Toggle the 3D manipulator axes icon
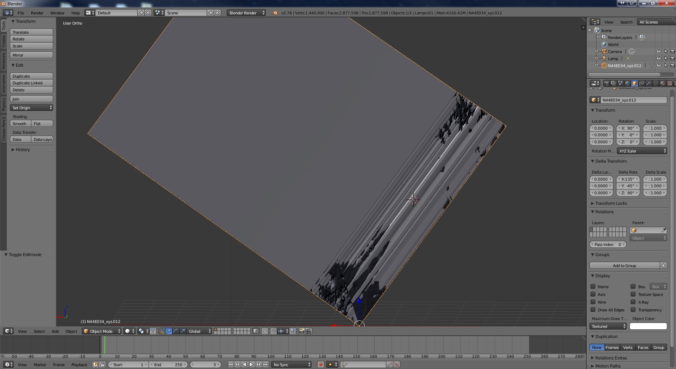This screenshot has height=369, width=676. [162, 331]
